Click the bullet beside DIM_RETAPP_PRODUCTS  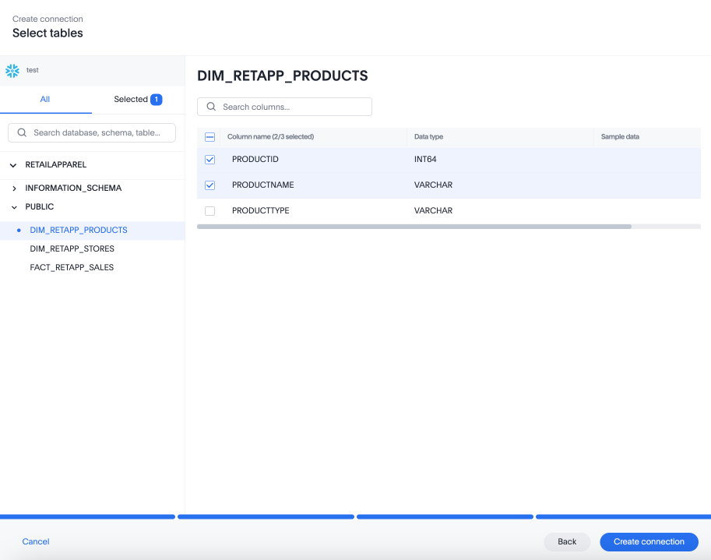coord(19,231)
